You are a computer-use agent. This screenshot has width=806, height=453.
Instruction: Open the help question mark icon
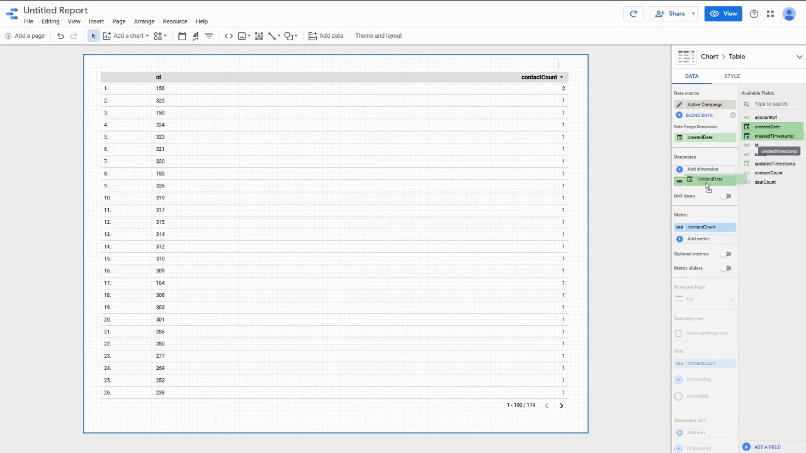754,14
